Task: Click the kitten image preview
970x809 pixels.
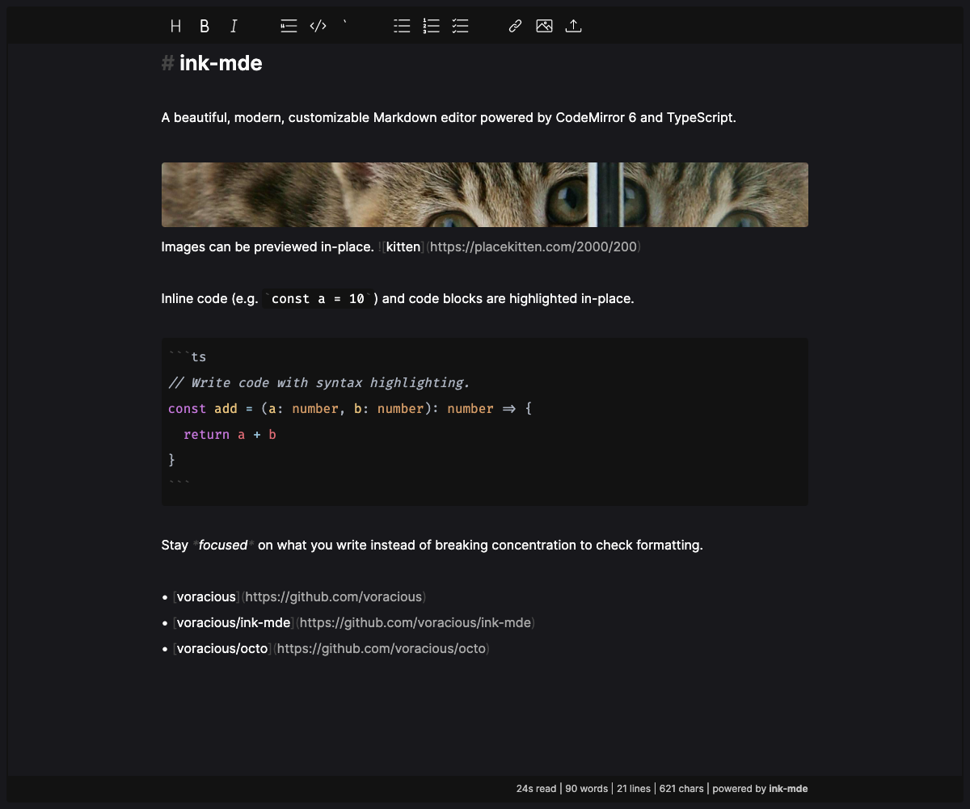Action: click(485, 195)
